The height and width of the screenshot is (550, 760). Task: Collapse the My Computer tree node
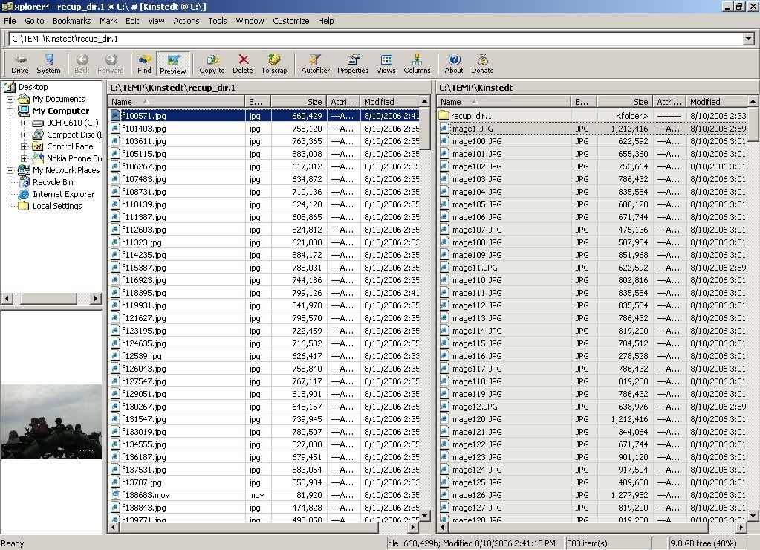tap(10, 111)
